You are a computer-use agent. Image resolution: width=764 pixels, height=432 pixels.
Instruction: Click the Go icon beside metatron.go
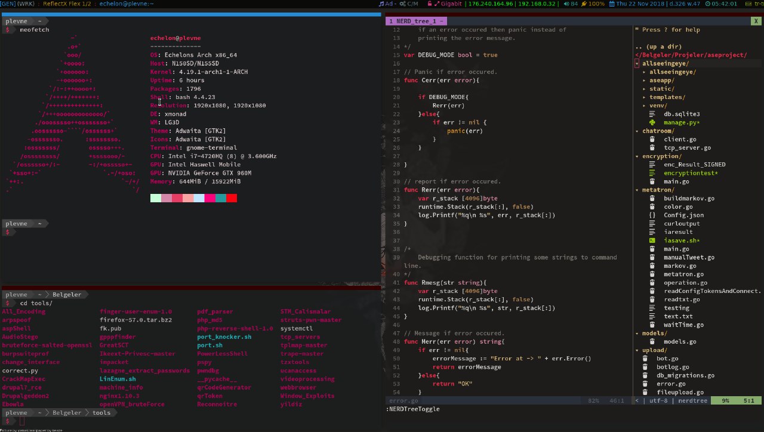click(x=652, y=274)
